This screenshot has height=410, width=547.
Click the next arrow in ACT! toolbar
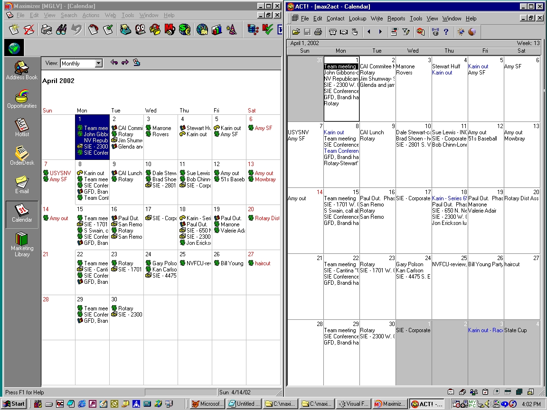(380, 32)
